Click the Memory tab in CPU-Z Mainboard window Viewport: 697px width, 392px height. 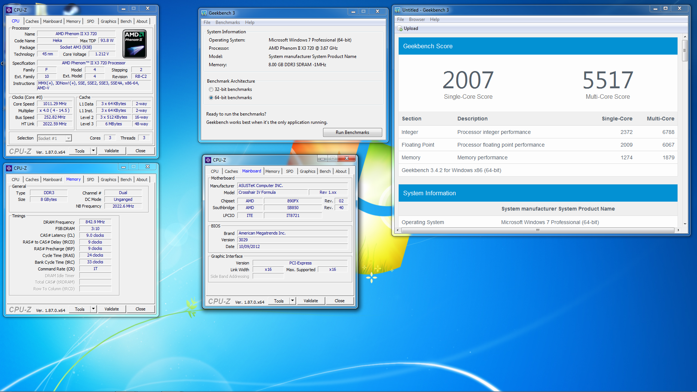(273, 171)
